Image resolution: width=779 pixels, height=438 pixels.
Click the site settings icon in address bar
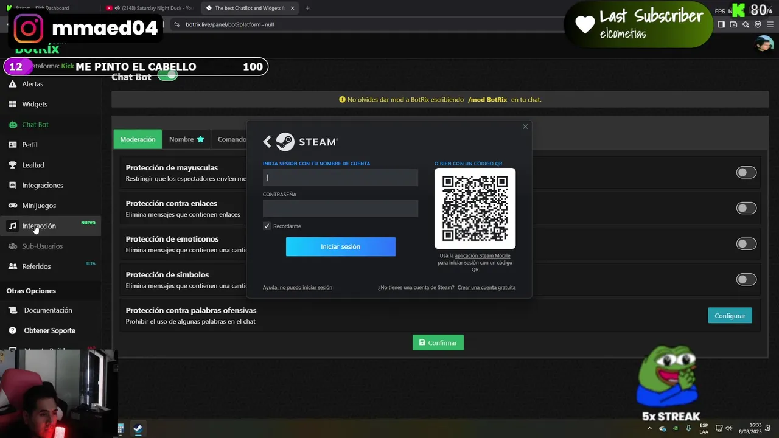point(176,24)
